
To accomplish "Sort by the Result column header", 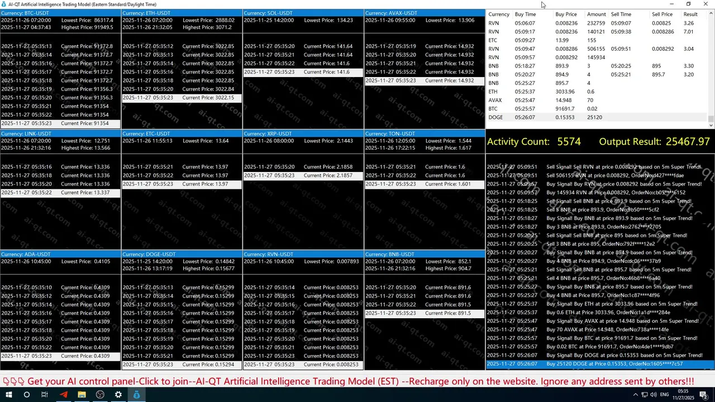I will [690, 14].
